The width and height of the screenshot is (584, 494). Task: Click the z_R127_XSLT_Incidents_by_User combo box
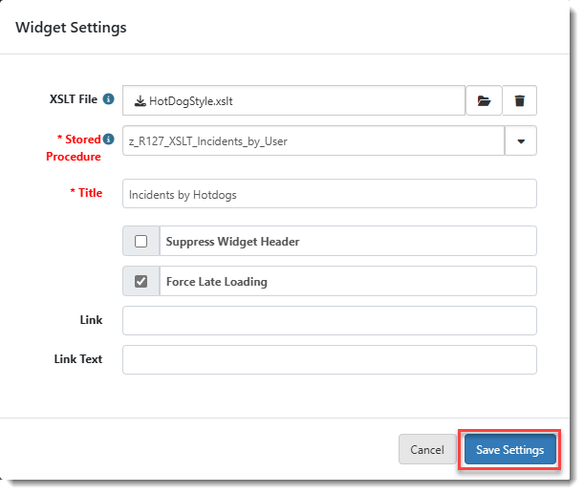click(314, 141)
